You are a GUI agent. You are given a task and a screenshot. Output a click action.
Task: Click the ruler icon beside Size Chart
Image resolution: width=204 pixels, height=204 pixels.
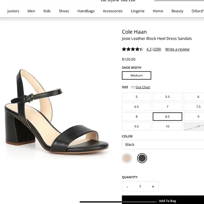pyautogui.click(x=133, y=87)
